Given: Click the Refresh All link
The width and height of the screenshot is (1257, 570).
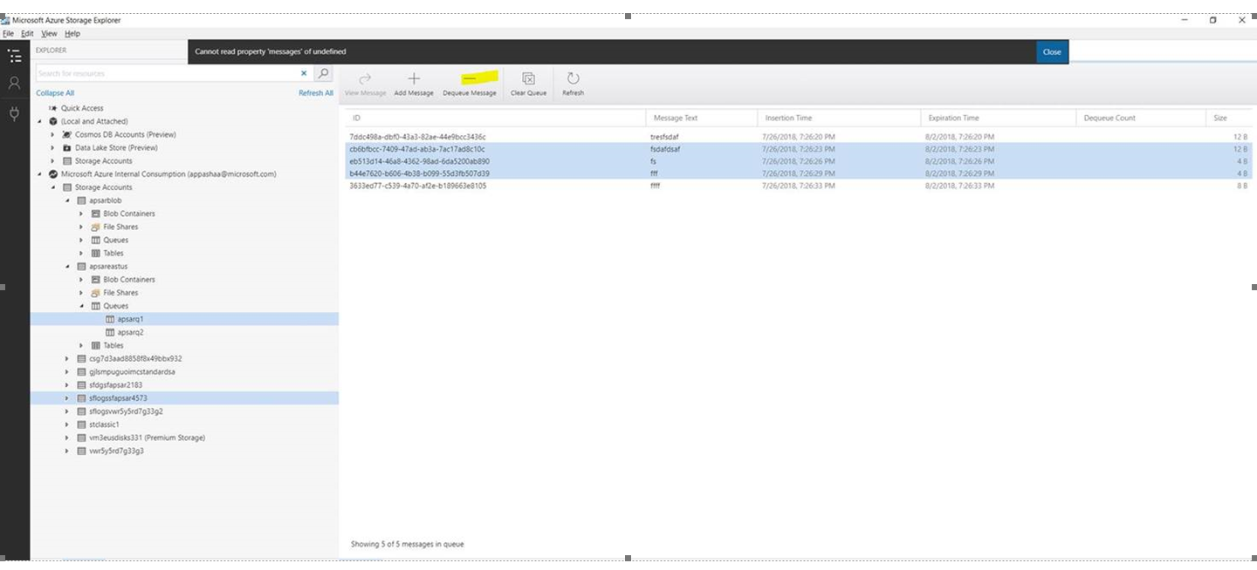Looking at the screenshot, I should coord(315,92).
